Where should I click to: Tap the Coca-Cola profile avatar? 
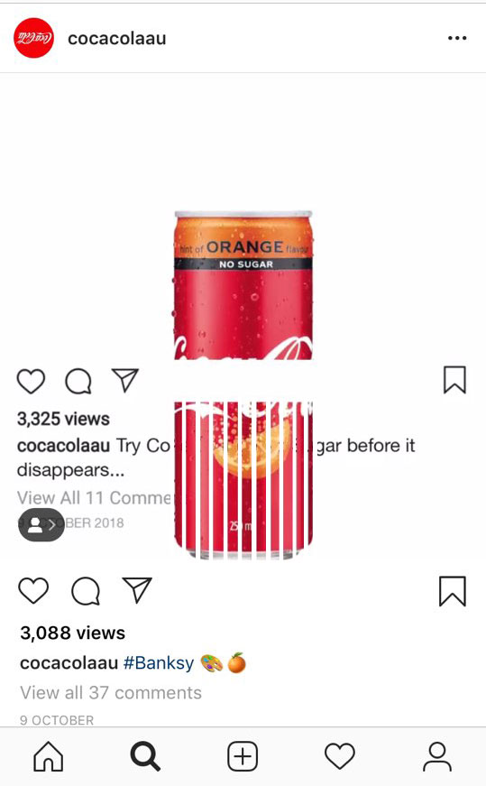coord(33,38)
